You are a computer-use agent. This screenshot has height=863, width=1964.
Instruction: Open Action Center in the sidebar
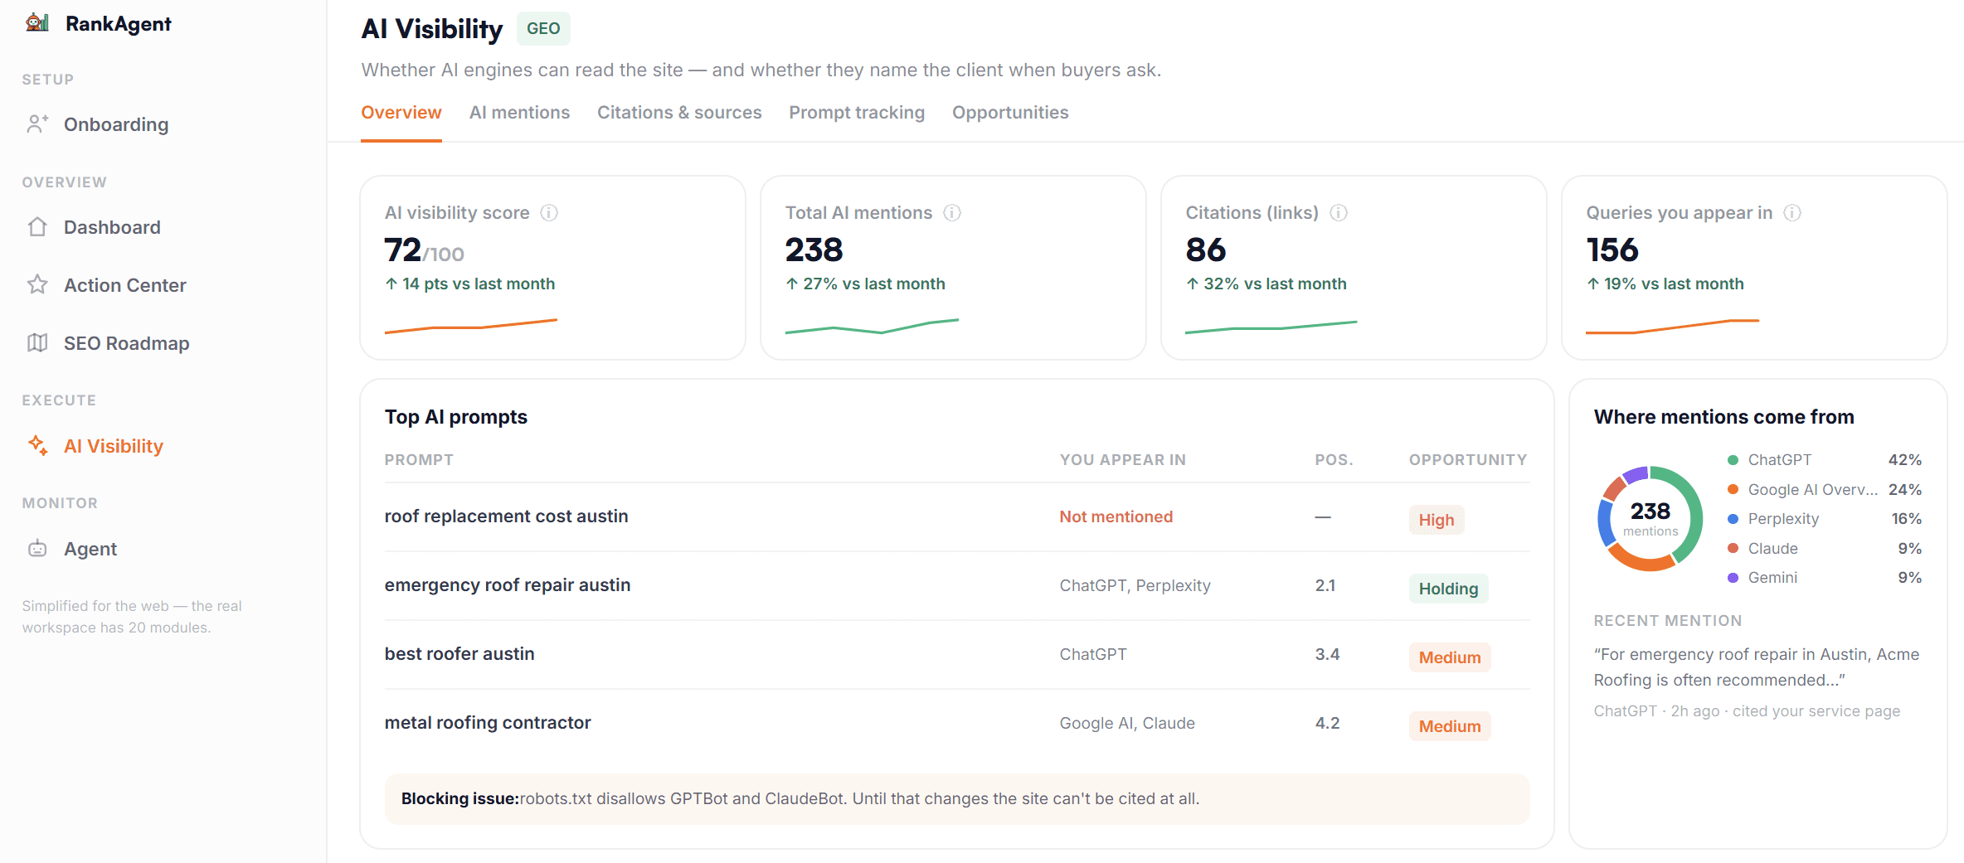[124, 285]
